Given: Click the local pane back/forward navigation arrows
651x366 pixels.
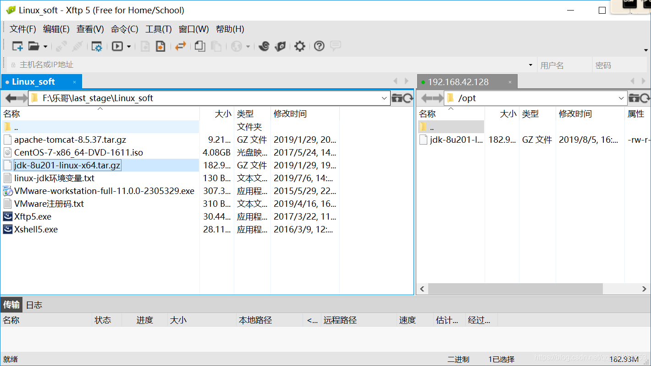Looking at the screenshot, I should [x=16, y=98].
